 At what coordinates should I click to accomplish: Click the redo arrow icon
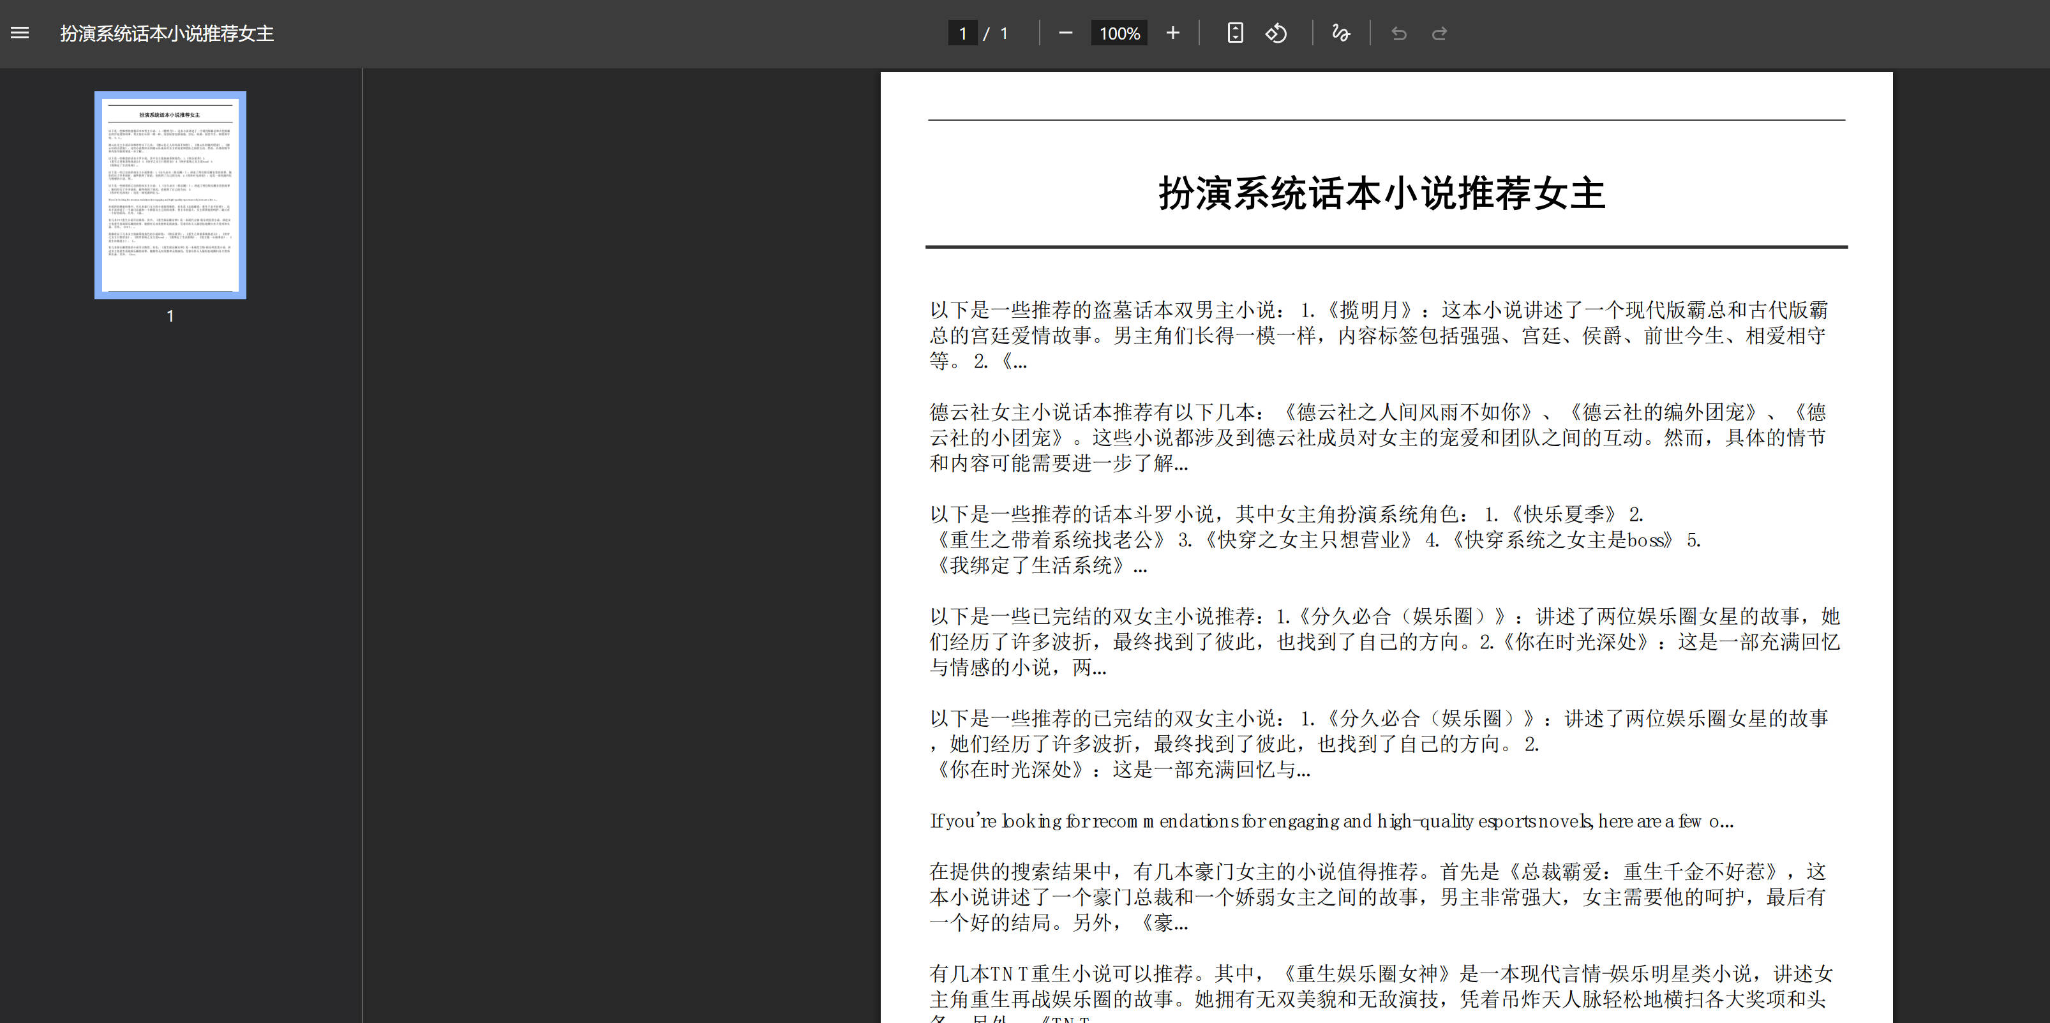pos(1439,33)
